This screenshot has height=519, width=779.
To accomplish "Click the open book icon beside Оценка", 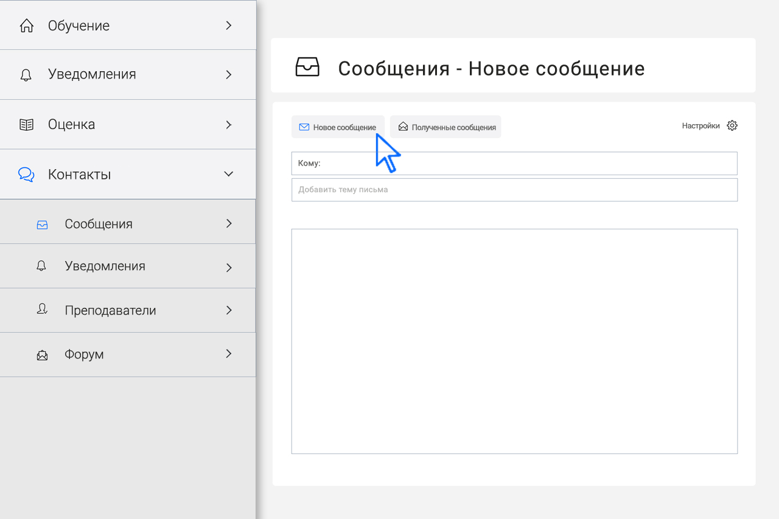I will pyautogui.click(x=26, y=125).
